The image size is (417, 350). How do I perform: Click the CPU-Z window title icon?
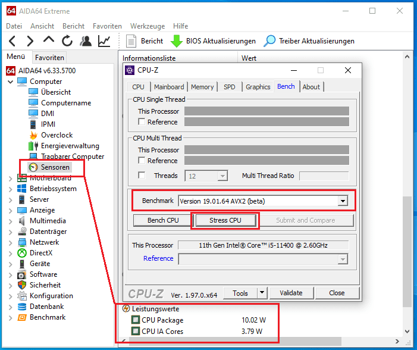point(130,70)
